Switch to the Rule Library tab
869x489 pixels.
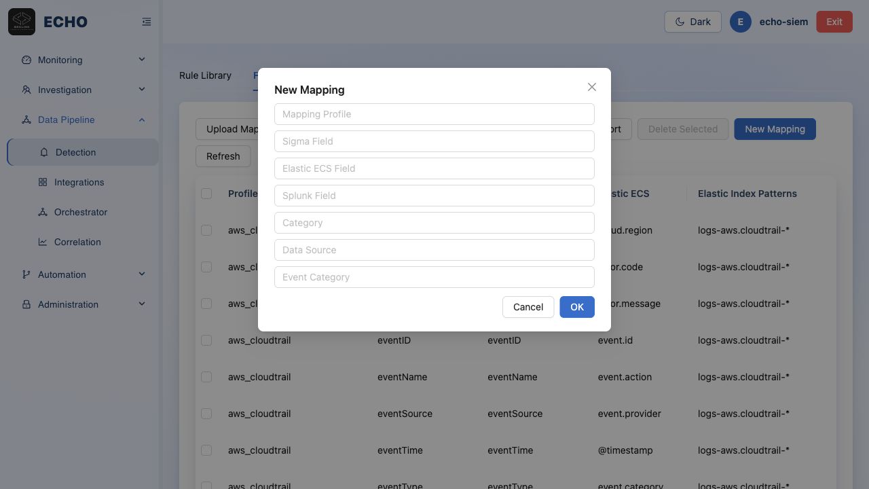[x=205, y=75]
